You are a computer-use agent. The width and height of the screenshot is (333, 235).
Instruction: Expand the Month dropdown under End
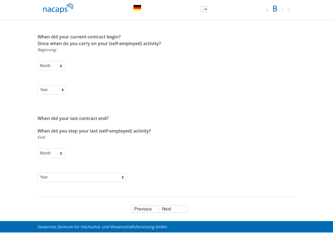click(51, 153)
